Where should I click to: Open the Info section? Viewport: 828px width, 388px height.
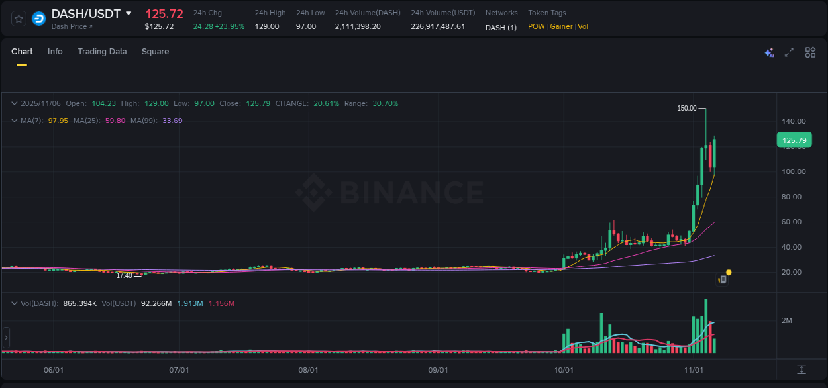coord(55,51)
